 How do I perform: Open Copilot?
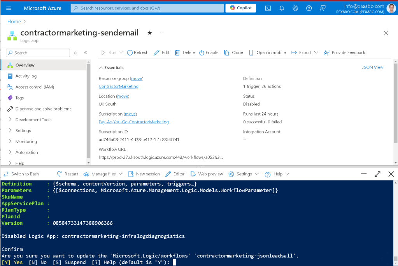click(x=240, y=8)
